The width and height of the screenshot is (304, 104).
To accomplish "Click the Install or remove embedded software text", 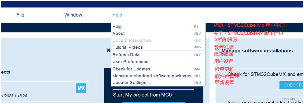I will pos(265,102).
